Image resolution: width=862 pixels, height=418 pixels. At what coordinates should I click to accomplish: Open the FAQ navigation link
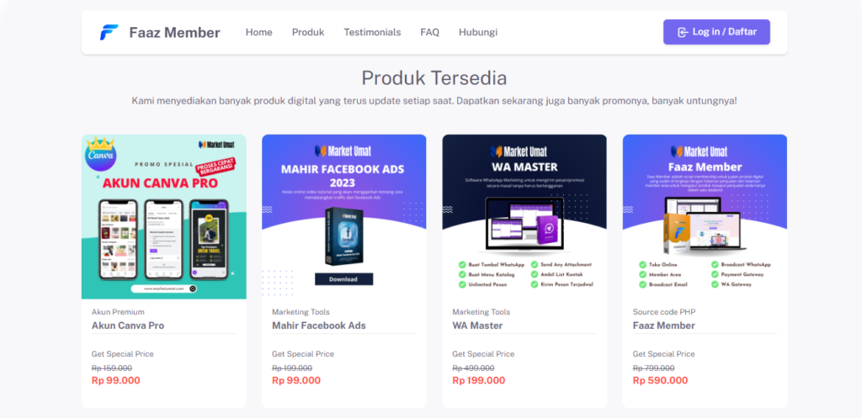click(430, 33)
